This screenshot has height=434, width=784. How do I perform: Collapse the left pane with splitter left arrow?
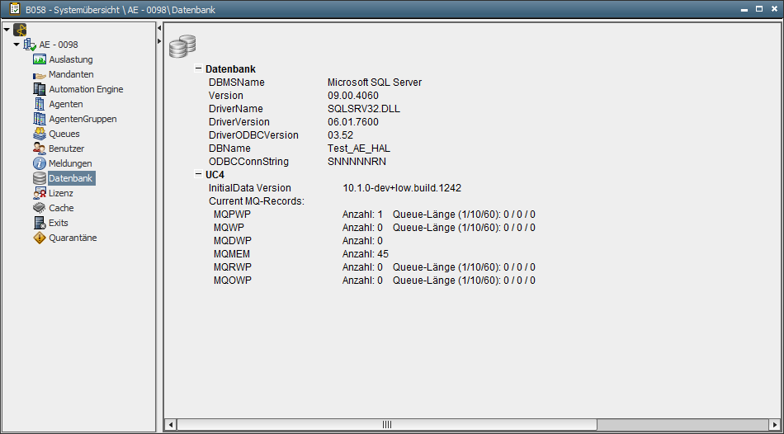[159, 27]
